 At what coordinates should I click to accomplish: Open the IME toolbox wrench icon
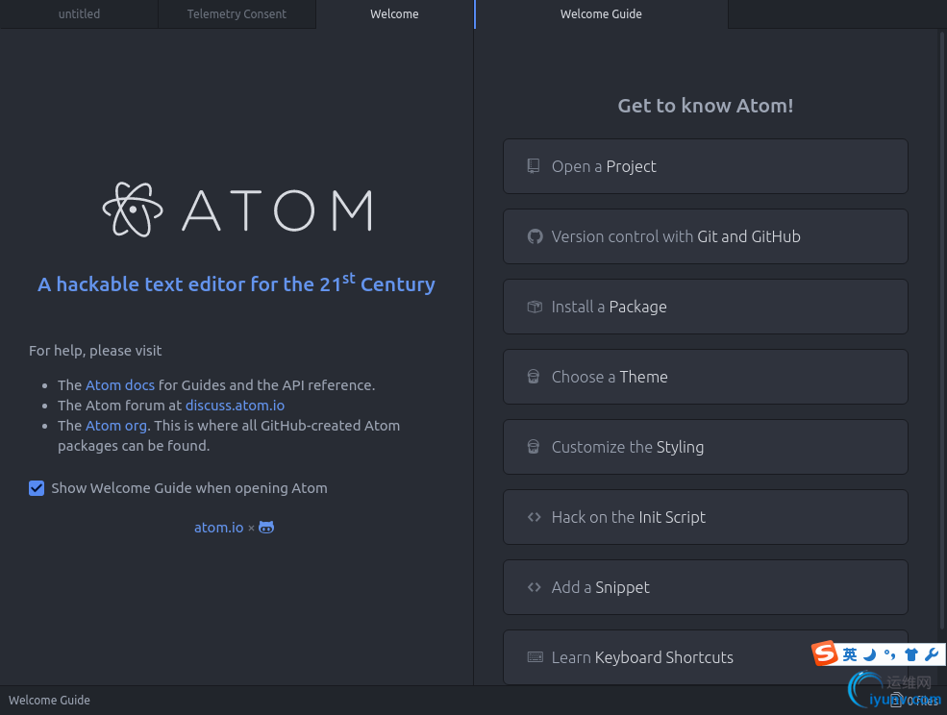(x=932, y=654)
